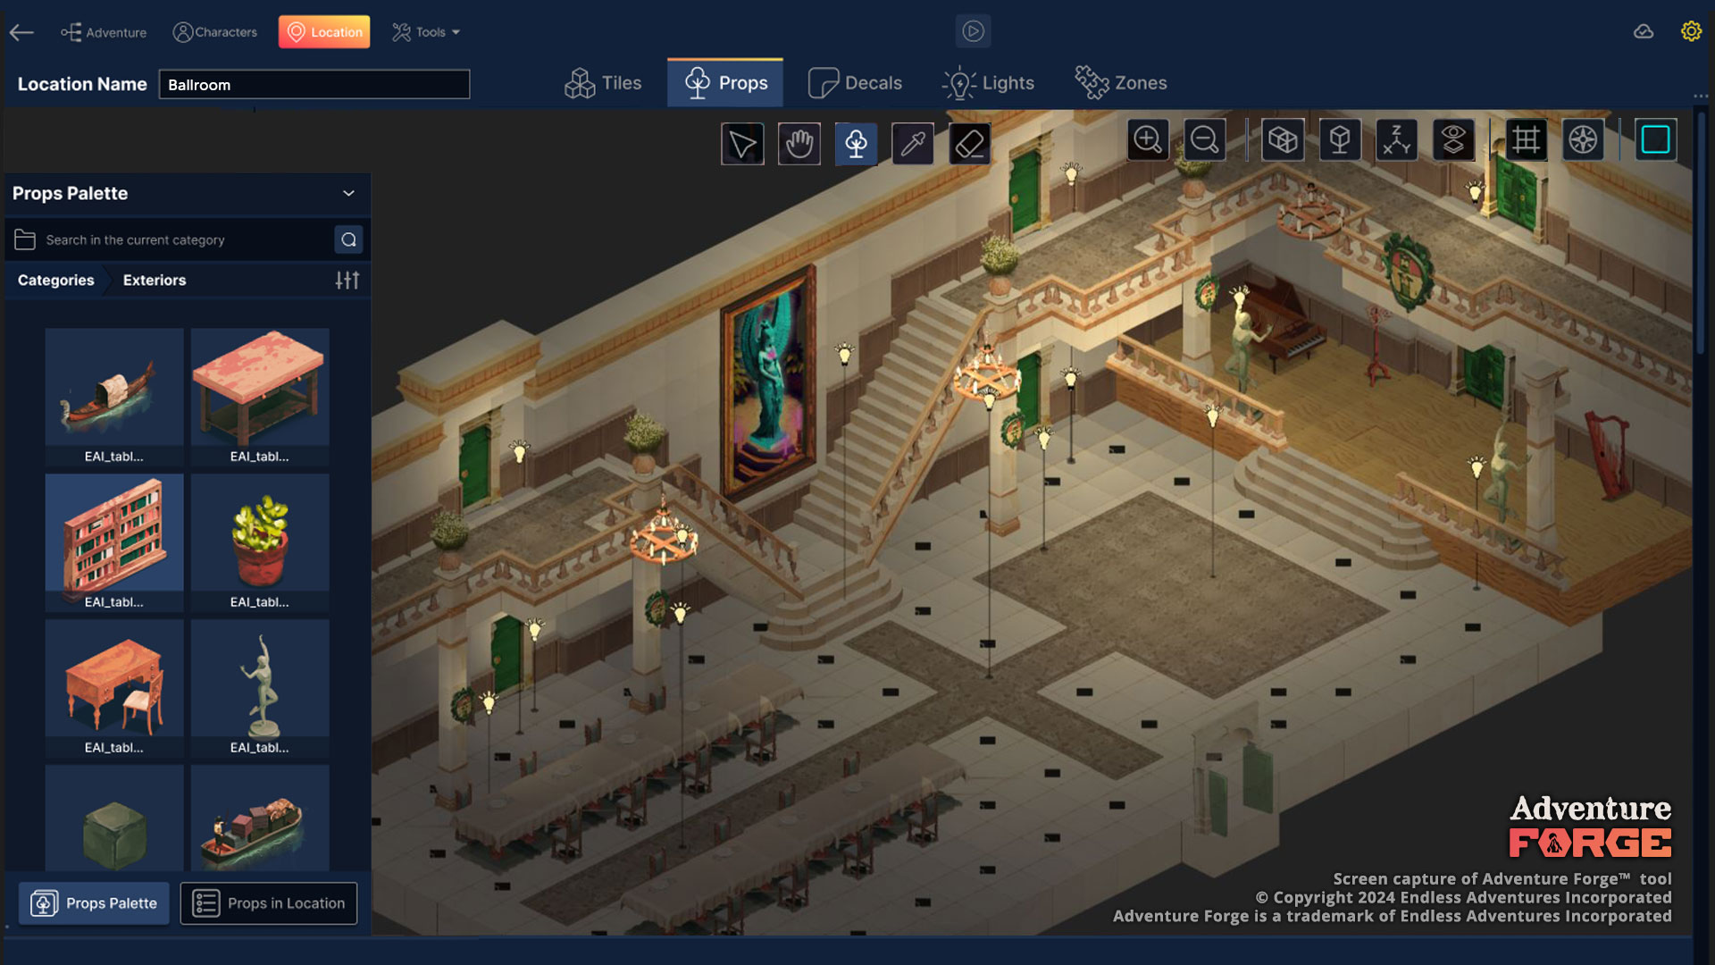Viewport: 1715px width, 965px height.
Task: Open settings gear icon
Action: (x=1691, y=31)
